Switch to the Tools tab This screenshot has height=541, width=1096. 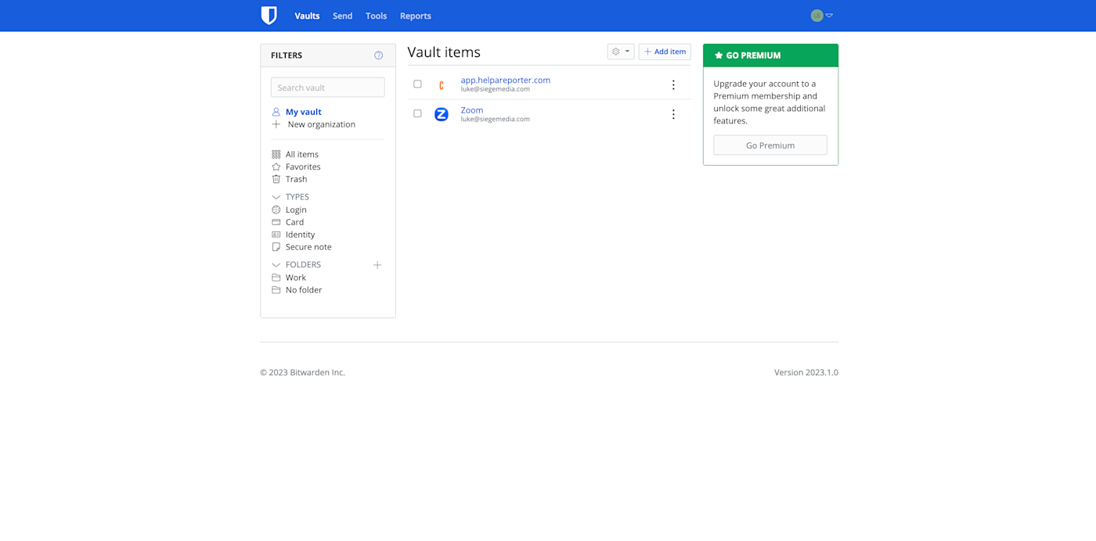click(376, 16)
